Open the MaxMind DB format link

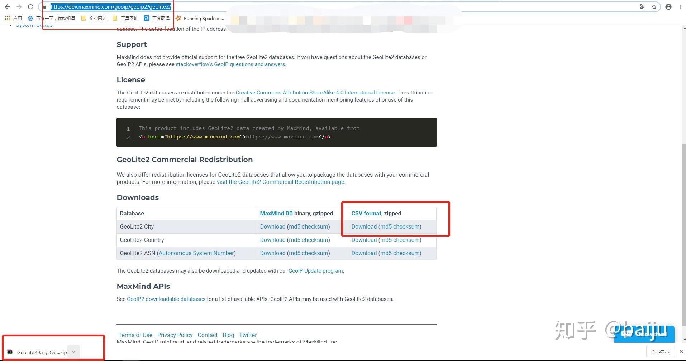pos(276,214)
